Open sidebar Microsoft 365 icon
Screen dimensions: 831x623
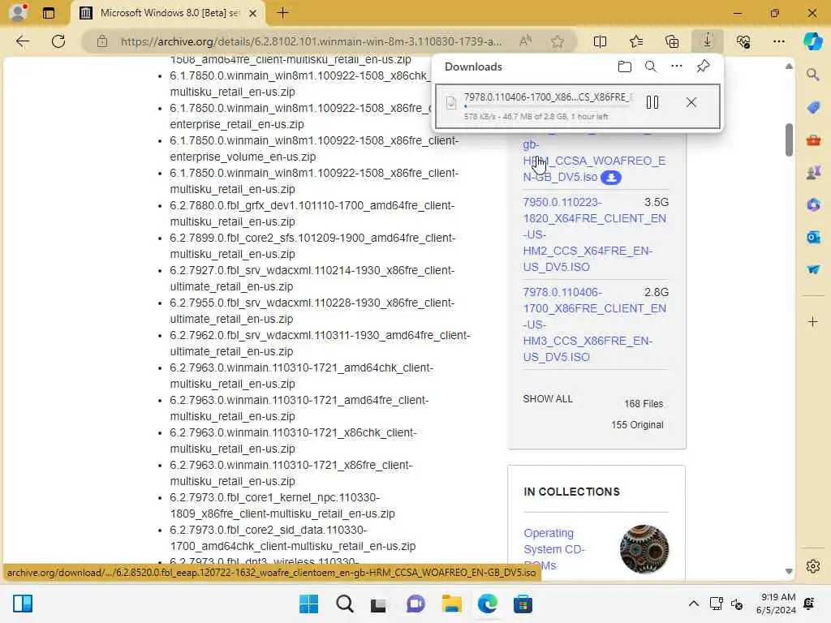point(813,204)
